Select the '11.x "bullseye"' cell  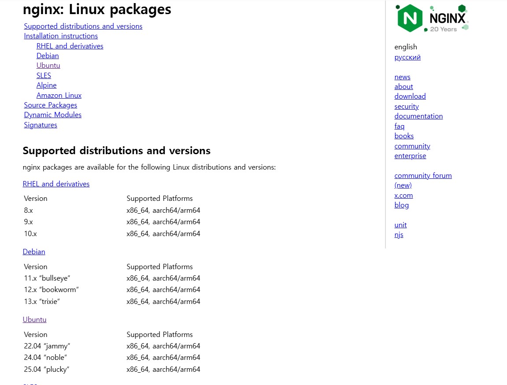[47, 278]
